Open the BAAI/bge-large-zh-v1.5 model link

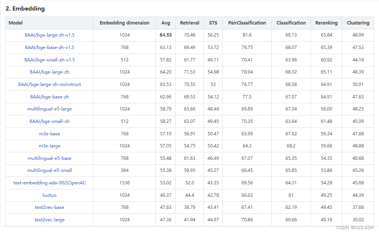(x=49, y=35)
